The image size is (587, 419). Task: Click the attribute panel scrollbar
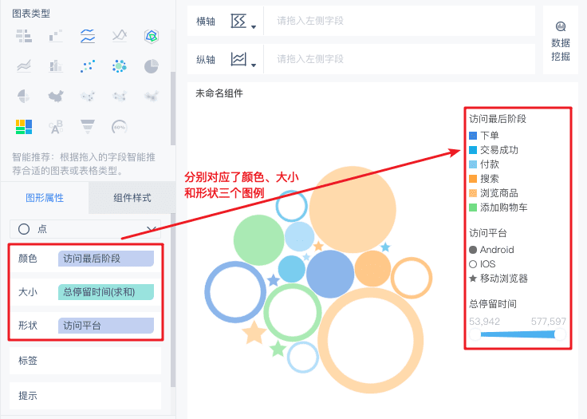click(172, 300)
